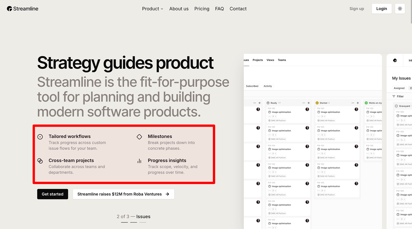Add a new issue in the Ready column
The width and height of the screenshot is (412, 229).
[x=308, y=102]
